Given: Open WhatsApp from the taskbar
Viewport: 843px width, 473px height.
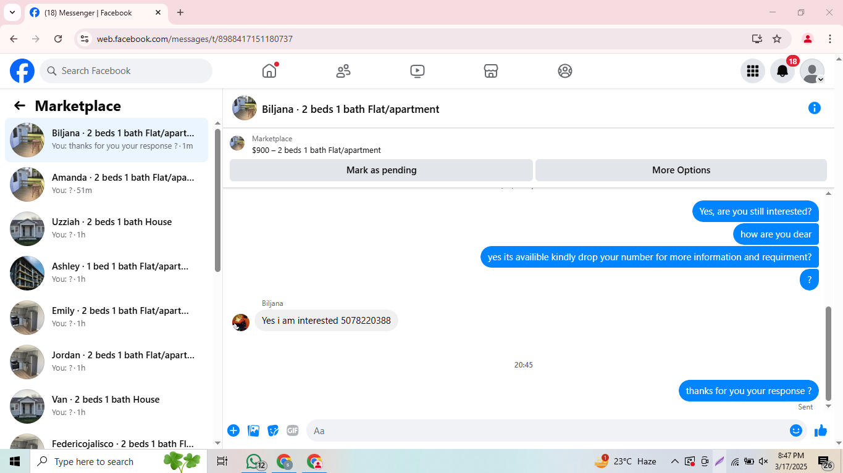Looking at the screenshot, I should (x=255, y=461).
